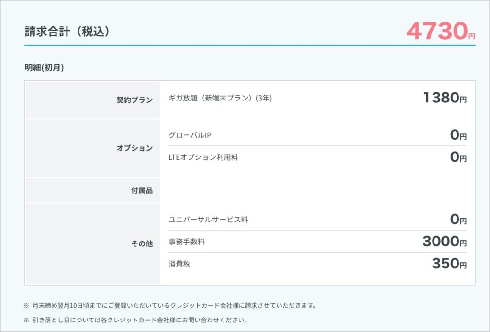Click the オプション row label
This screenshot has width=490, height=332.
coord(134,148)
